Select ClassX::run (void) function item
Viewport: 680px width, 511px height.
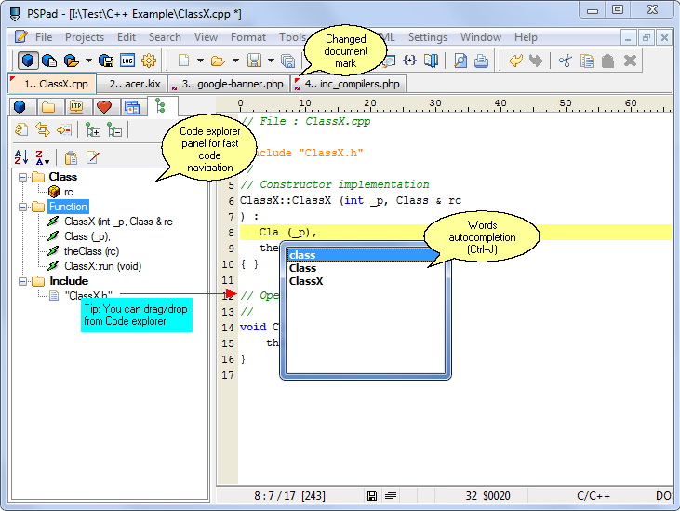click(x=102, y=266)
